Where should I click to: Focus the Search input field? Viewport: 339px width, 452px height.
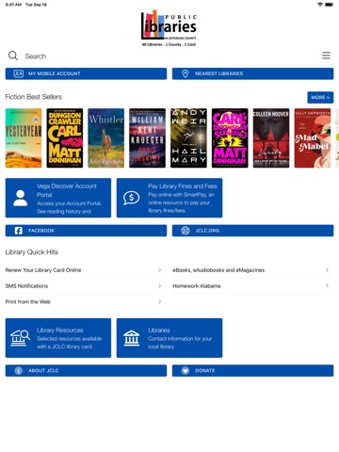169,56
